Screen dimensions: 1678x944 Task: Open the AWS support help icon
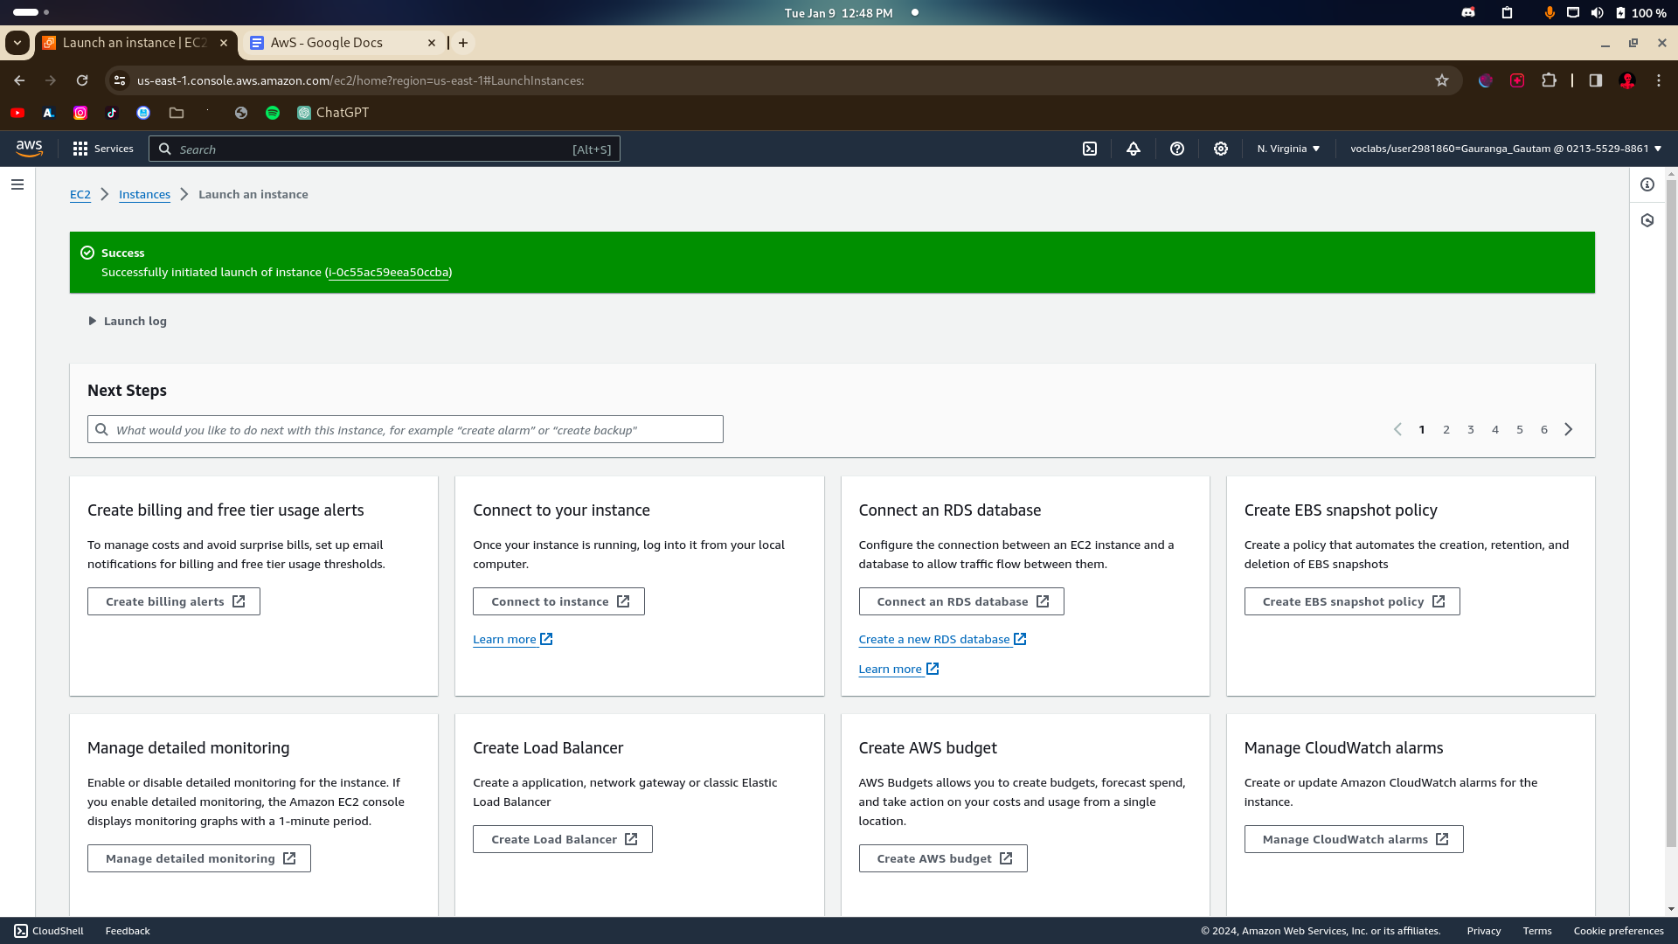[1177, 149]
